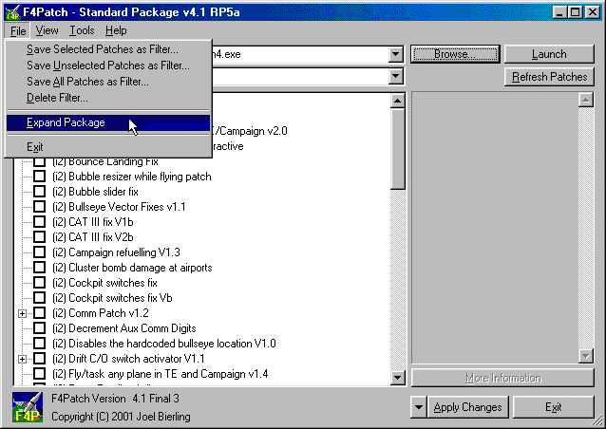606x429 pixels.
Task: Toggle Campaign refuelling V1.3 checkbox
Action: [x=40, y=252]
